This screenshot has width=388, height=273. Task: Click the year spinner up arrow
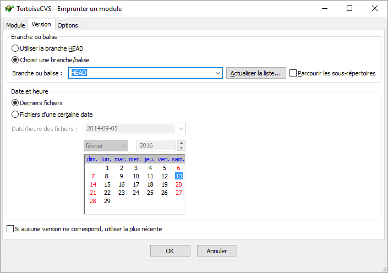[182, 143]
